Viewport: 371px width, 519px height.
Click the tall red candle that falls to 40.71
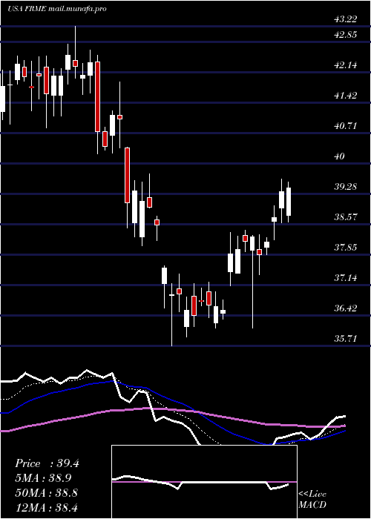[97, 96]
